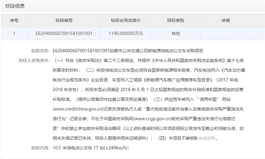Select the 其他 bid category cell
The image size is (265, 159).
(x=175, y=34)
